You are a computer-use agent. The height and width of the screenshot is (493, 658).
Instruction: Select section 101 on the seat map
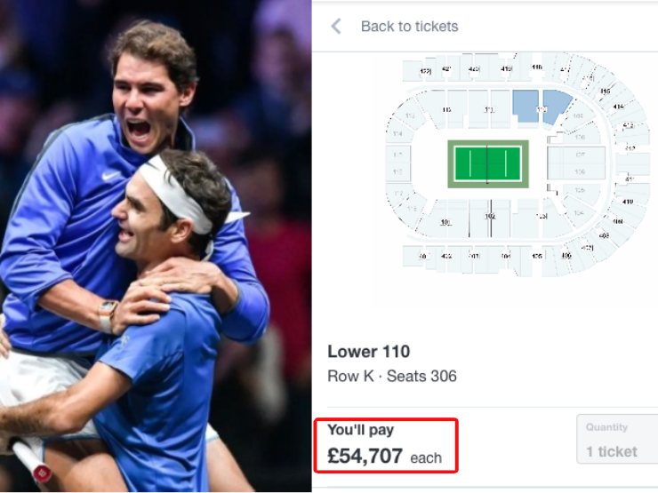446,221
